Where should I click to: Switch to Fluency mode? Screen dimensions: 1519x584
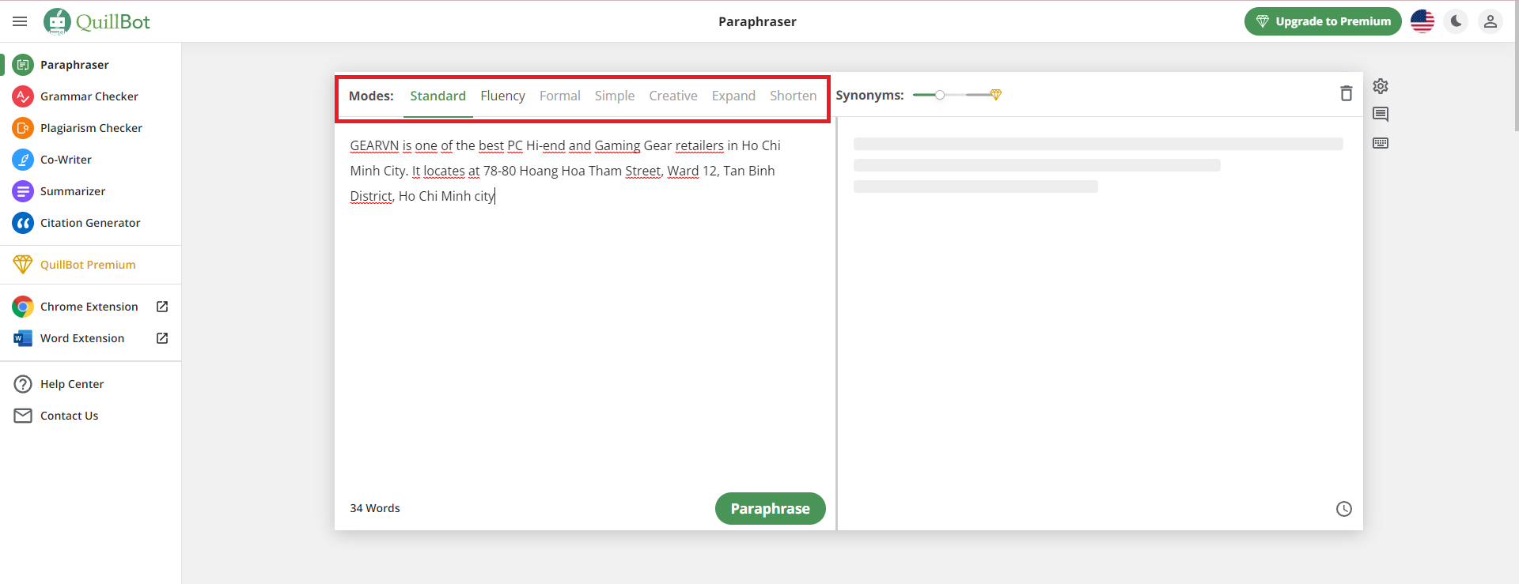502,96
